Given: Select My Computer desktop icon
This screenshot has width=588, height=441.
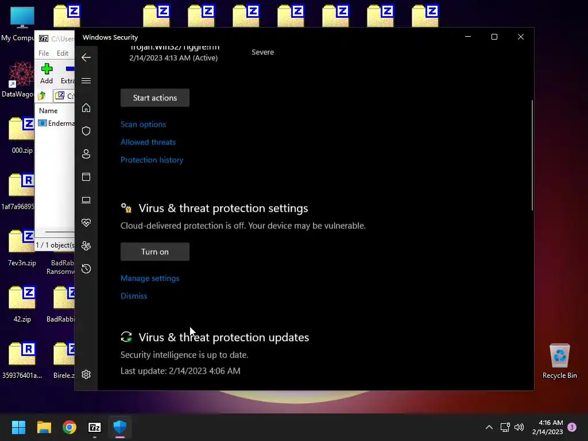Looking at the screenshot, I should [x=19, y=24].
